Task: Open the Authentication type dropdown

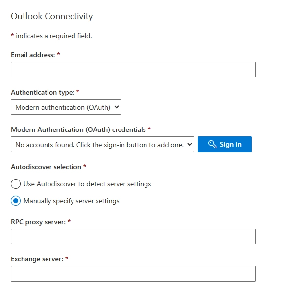Action: pos(66,107)
